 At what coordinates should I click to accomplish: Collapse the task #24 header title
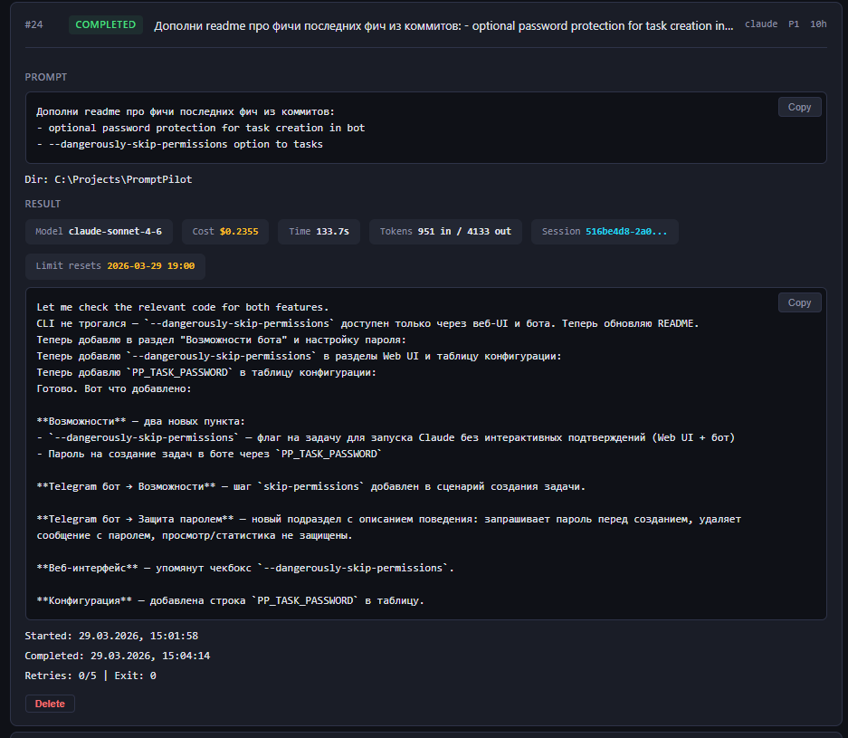pyautogui.click(x=443, y=25)
